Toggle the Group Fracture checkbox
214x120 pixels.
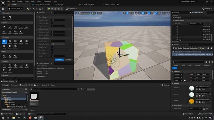coord(52,47)
